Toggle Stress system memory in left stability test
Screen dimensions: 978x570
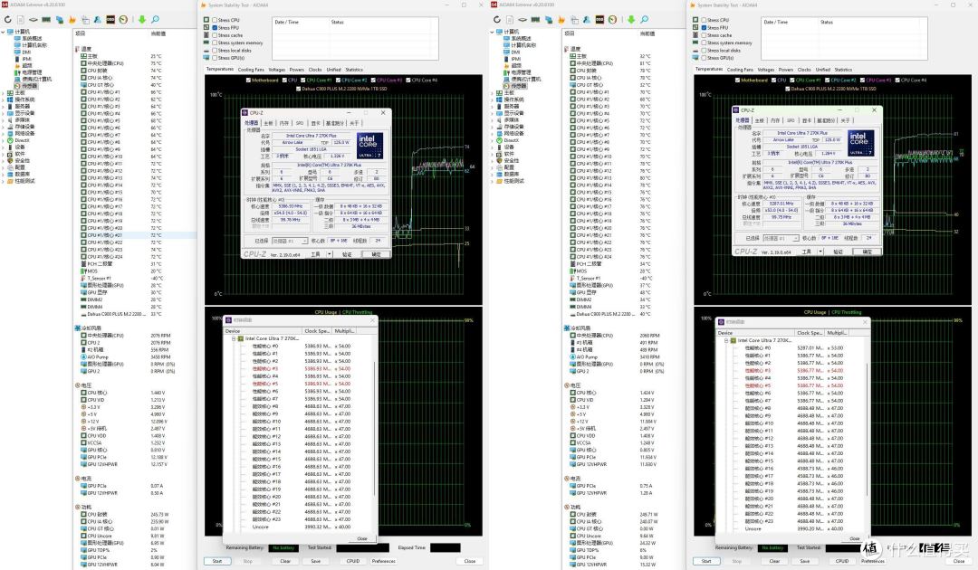pyautogui.click(x=215, y=43)
